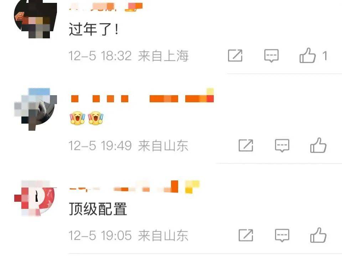Reply to the 过年了 comment
This screenshot has width=342, height=260.
[271, 56]
